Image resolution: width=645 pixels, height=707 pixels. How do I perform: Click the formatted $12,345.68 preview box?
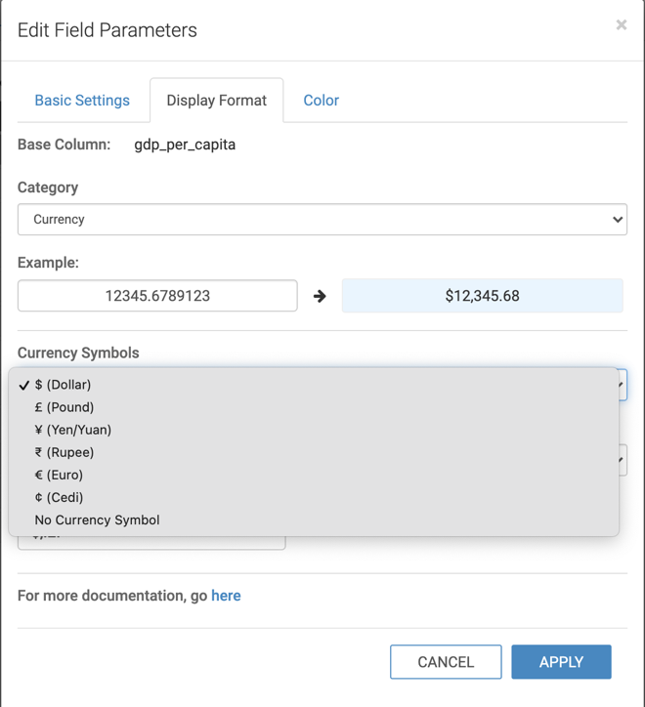(x=482, y=296)
